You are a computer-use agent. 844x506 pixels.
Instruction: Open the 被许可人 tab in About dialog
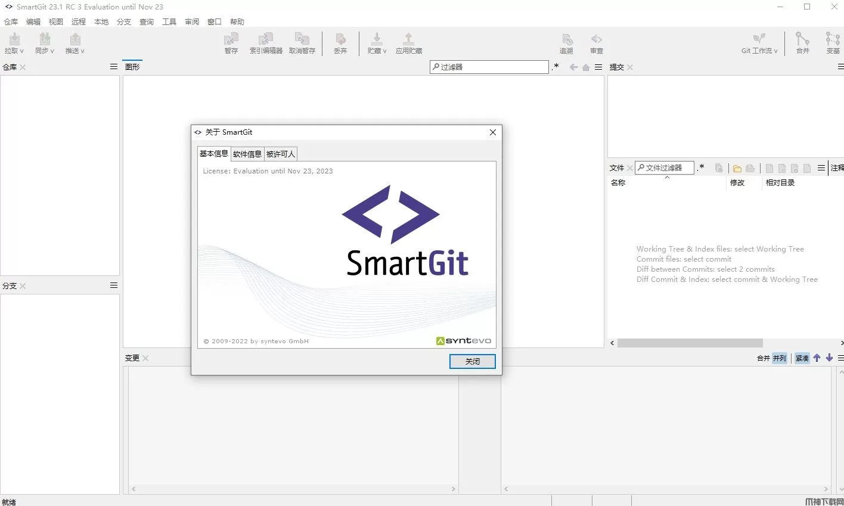click(281, 154)
